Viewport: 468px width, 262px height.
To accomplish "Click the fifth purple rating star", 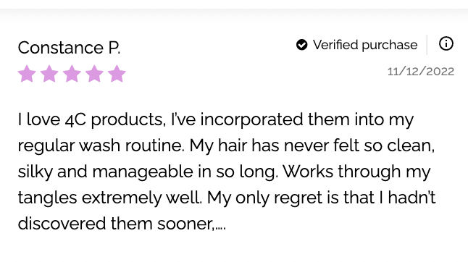I will point(117,73).
